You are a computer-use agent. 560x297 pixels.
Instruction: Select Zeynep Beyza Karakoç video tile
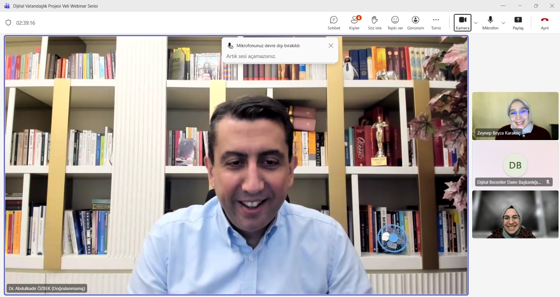(x=515, y=116)
